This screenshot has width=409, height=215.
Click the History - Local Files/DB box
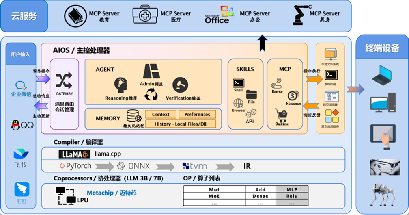180,124
